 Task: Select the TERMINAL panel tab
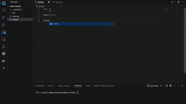[x=78, y=86]
